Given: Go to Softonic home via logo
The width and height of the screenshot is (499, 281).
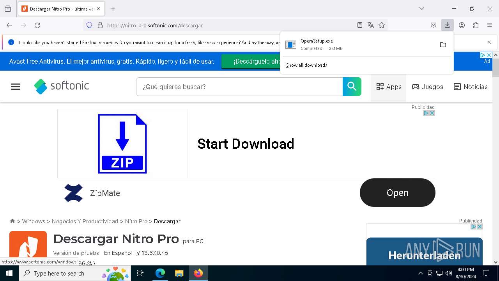Looking at the screenshot, I should pyautogui.click(x=62, y=86).
